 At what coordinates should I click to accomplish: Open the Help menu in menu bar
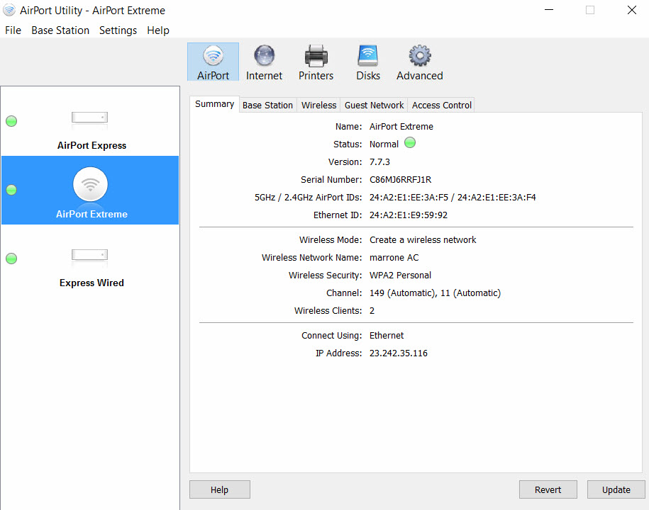point(158,30)
